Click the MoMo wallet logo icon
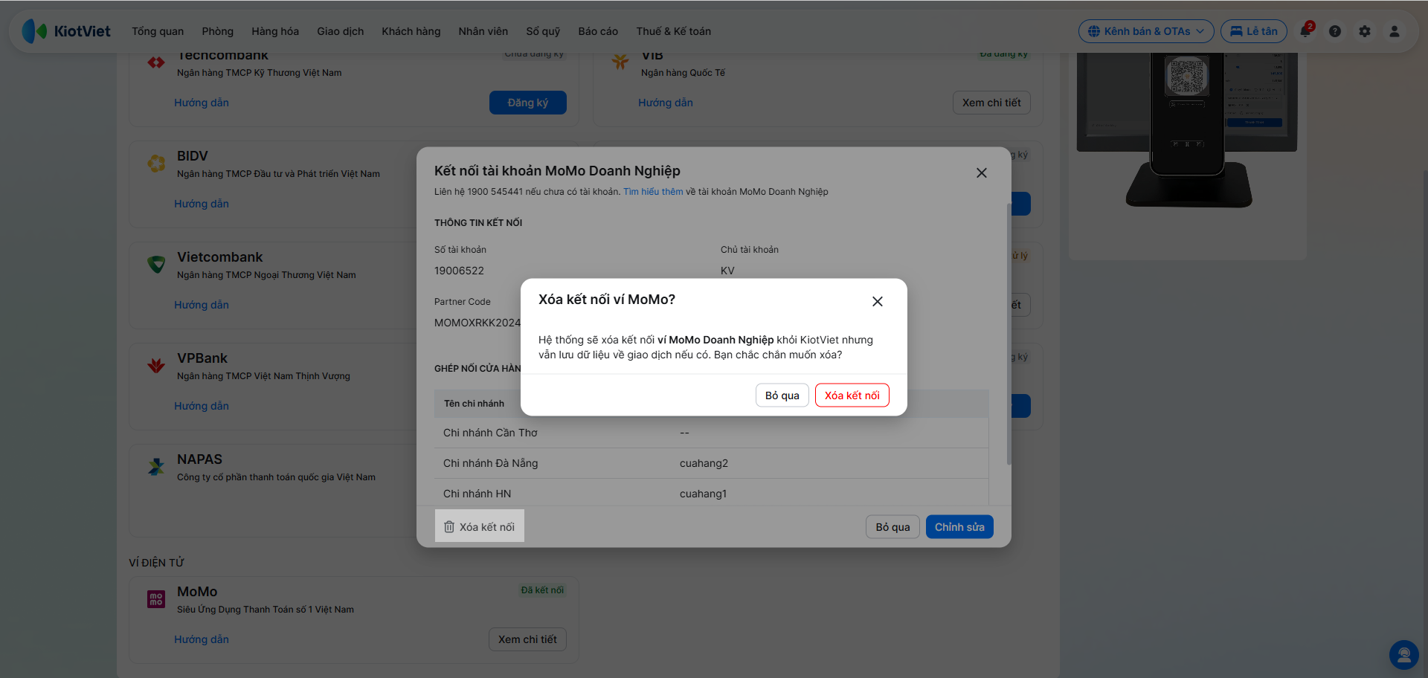Viewport: 1428px width, 678px height. pyautogui.click(x=156, y=599)
